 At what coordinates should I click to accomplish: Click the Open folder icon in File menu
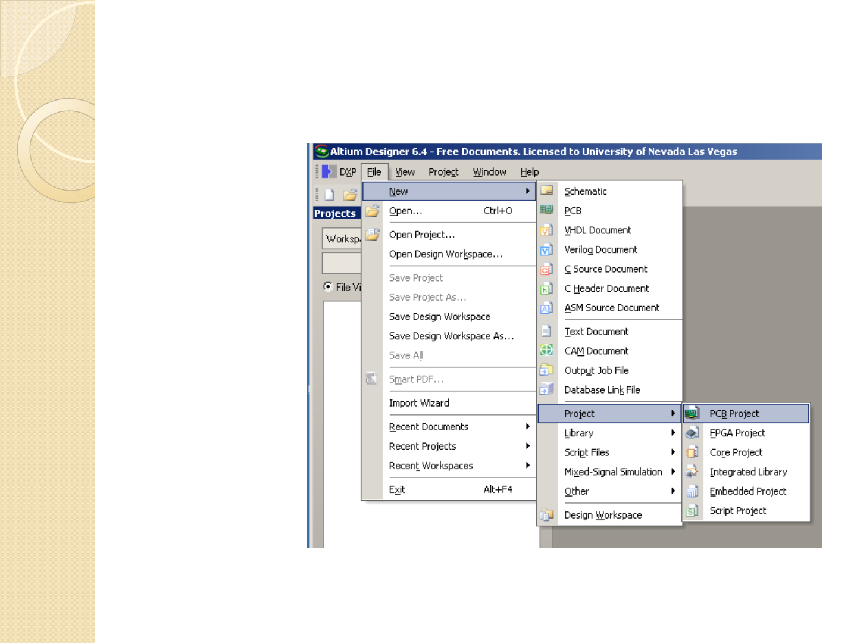[373, 211]
